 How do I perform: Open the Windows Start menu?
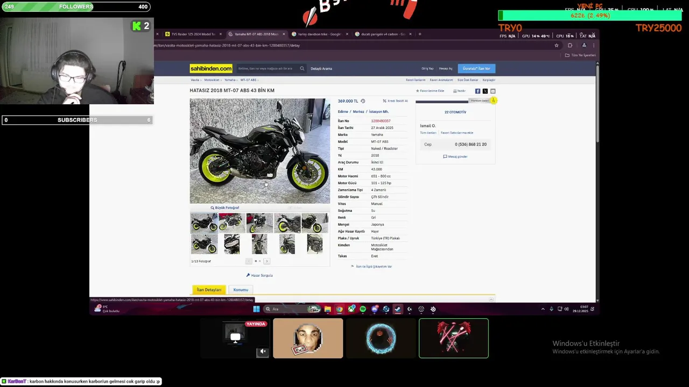point(256,309)
